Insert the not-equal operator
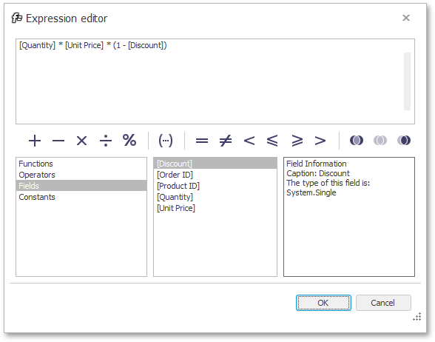Screen dimensions: 435x342 tap(226, 141)
